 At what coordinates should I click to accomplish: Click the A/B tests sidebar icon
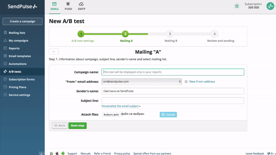coord(5,71)
